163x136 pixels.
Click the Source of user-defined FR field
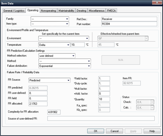101,118
